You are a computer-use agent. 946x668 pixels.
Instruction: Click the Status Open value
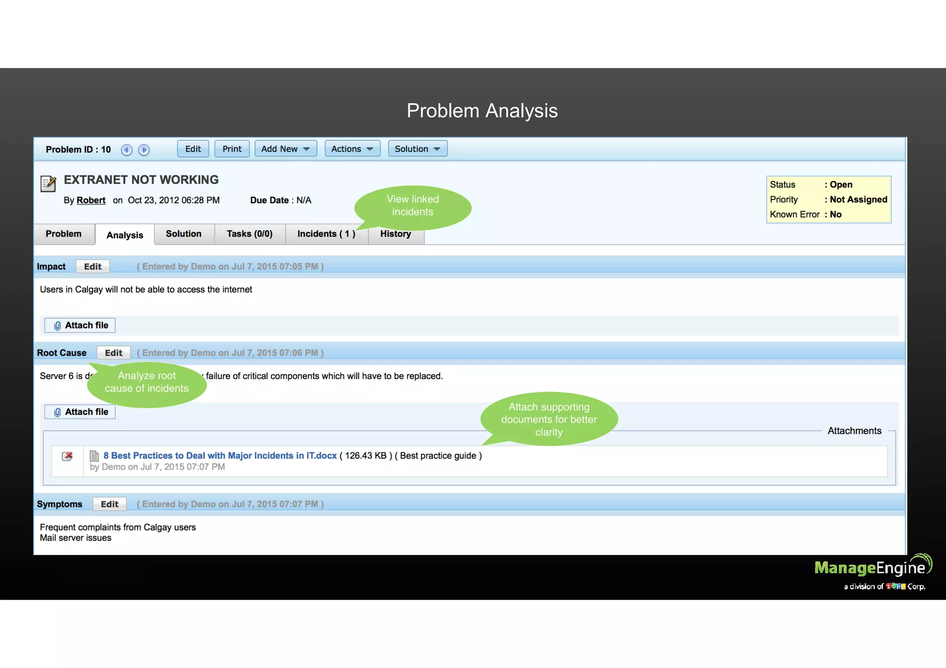(x=841, y=185)
